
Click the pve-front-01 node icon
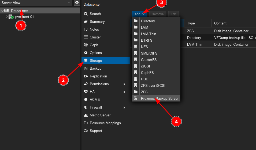coord(11,17)
